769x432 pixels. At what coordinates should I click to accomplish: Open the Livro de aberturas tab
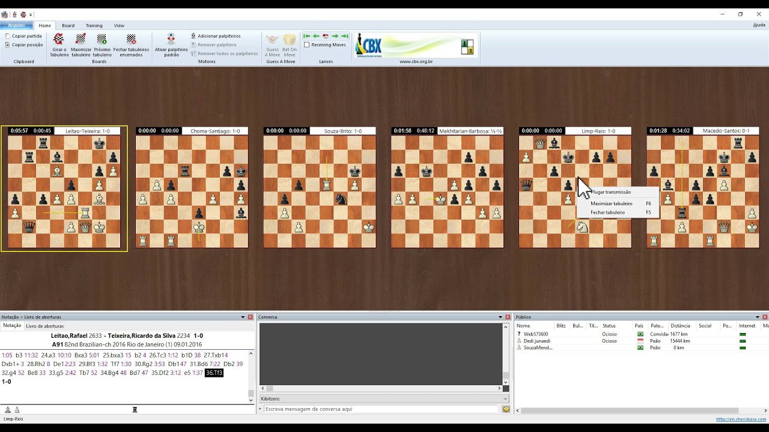[44, 326]
